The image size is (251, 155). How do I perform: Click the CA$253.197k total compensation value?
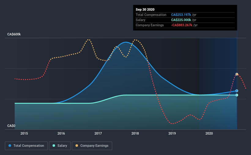(x=181, y=15)
